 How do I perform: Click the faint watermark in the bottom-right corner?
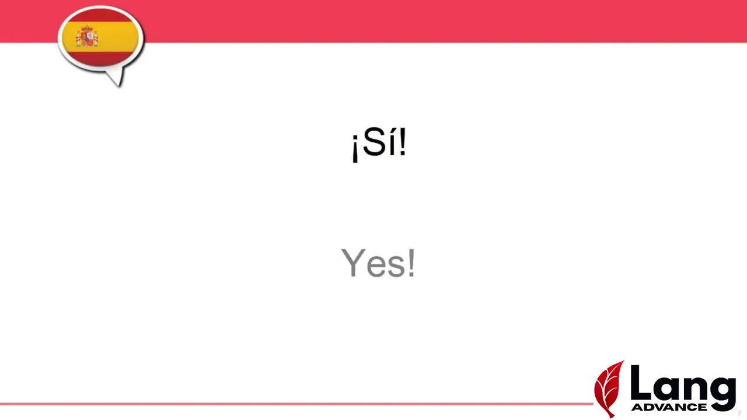[739, 414]
